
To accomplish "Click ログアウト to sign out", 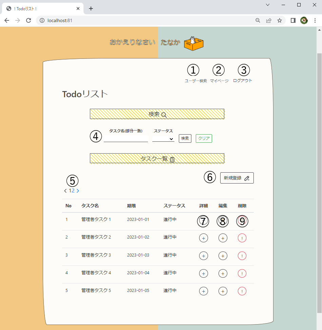I will click(x=243, y=81).
